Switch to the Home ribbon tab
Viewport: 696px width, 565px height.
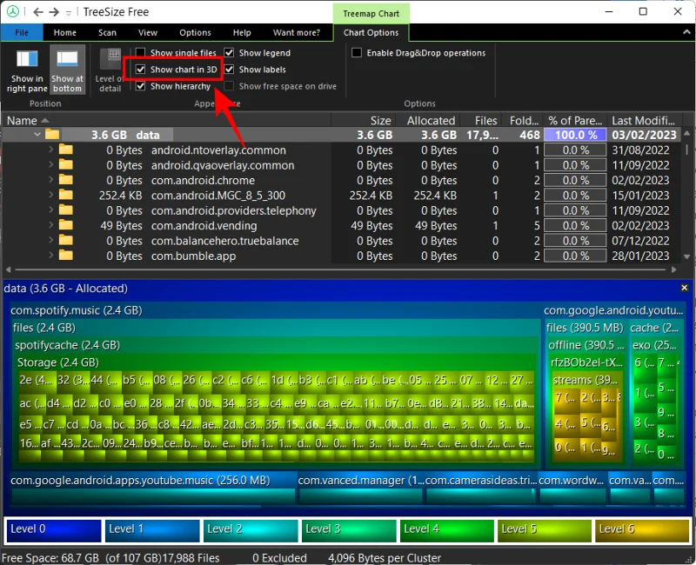pos(64,32)
